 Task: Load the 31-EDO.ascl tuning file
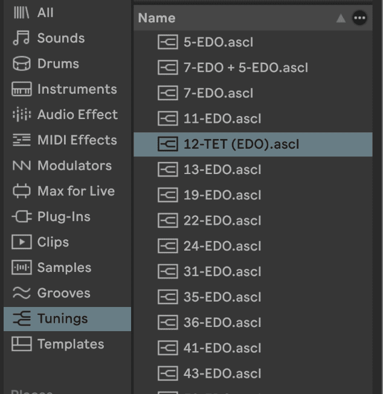(x=222, y=272)
